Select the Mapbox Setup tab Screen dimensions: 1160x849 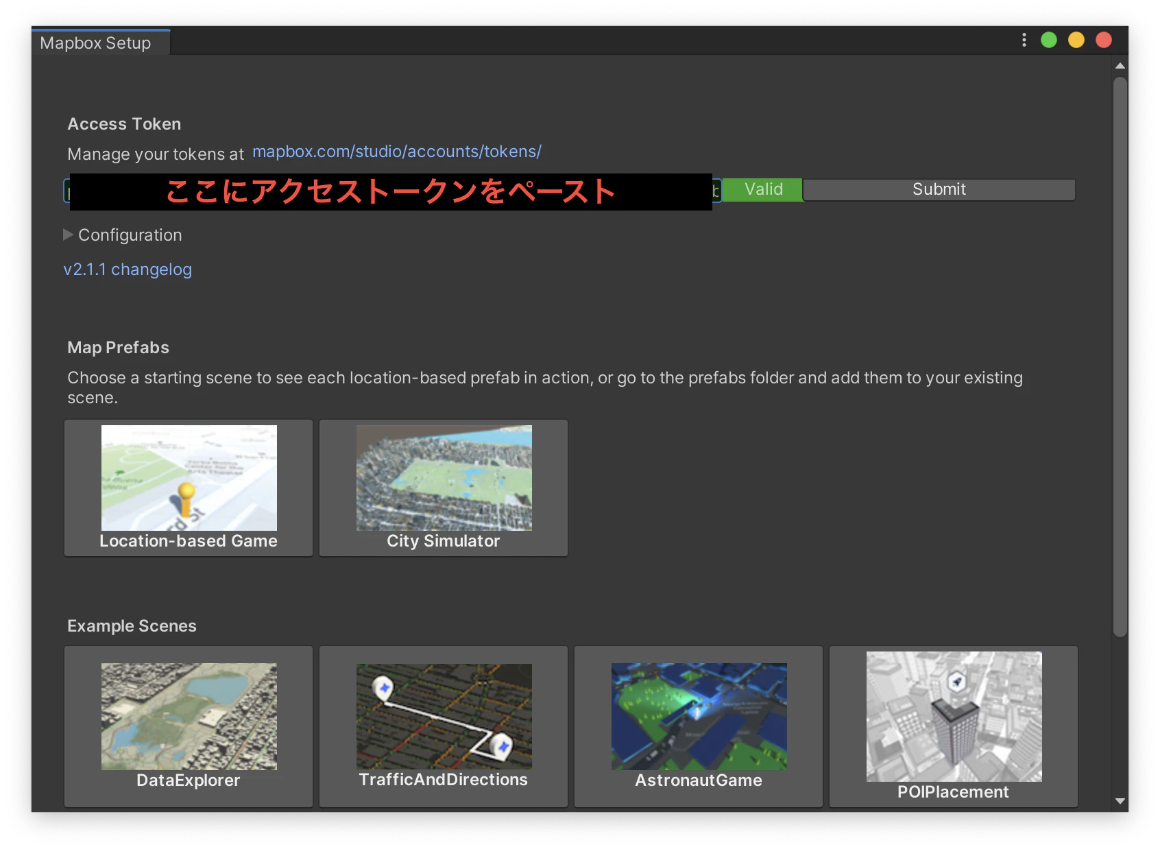(100, 43)
